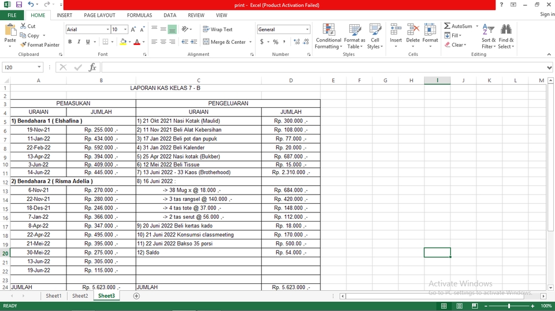The image size is (555, 311).
Task: Center text horizontally
Action: point(163,42)
